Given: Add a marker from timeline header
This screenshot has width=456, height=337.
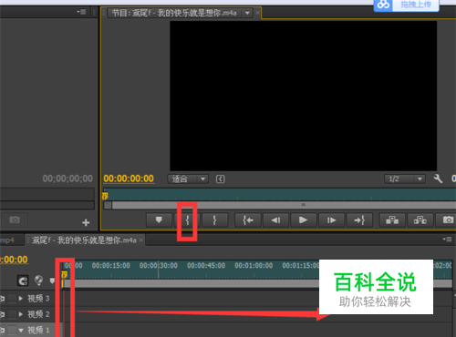Looking at the screenshot, I should coord(52,281).
